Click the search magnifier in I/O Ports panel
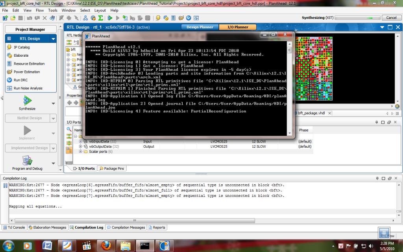 click(69, 129)
